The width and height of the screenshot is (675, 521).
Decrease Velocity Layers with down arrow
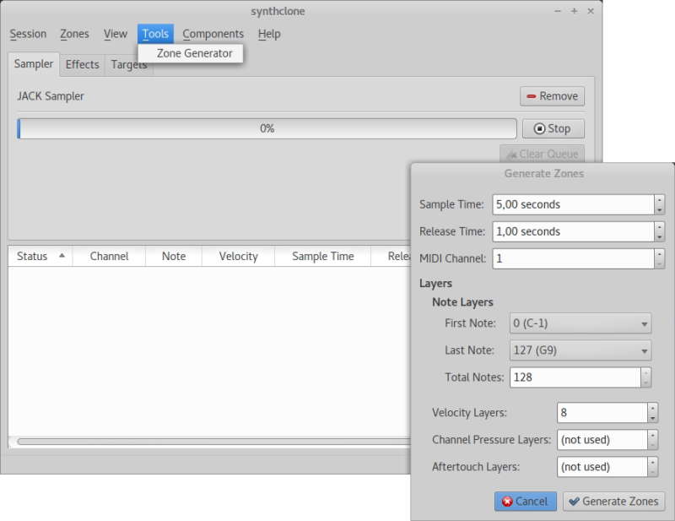point(652,418)
